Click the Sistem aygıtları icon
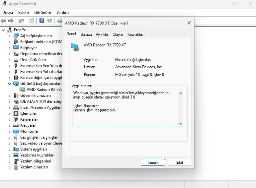256x188 pixels. pos(16,149)
